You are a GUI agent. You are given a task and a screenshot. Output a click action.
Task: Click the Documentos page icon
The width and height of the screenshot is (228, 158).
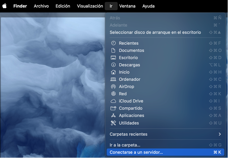(x=113, y=50)
